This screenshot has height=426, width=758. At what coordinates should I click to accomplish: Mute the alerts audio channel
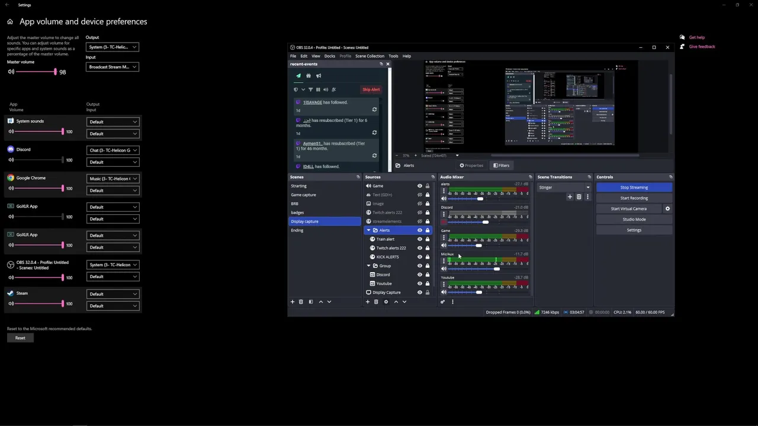click(444, 199)
